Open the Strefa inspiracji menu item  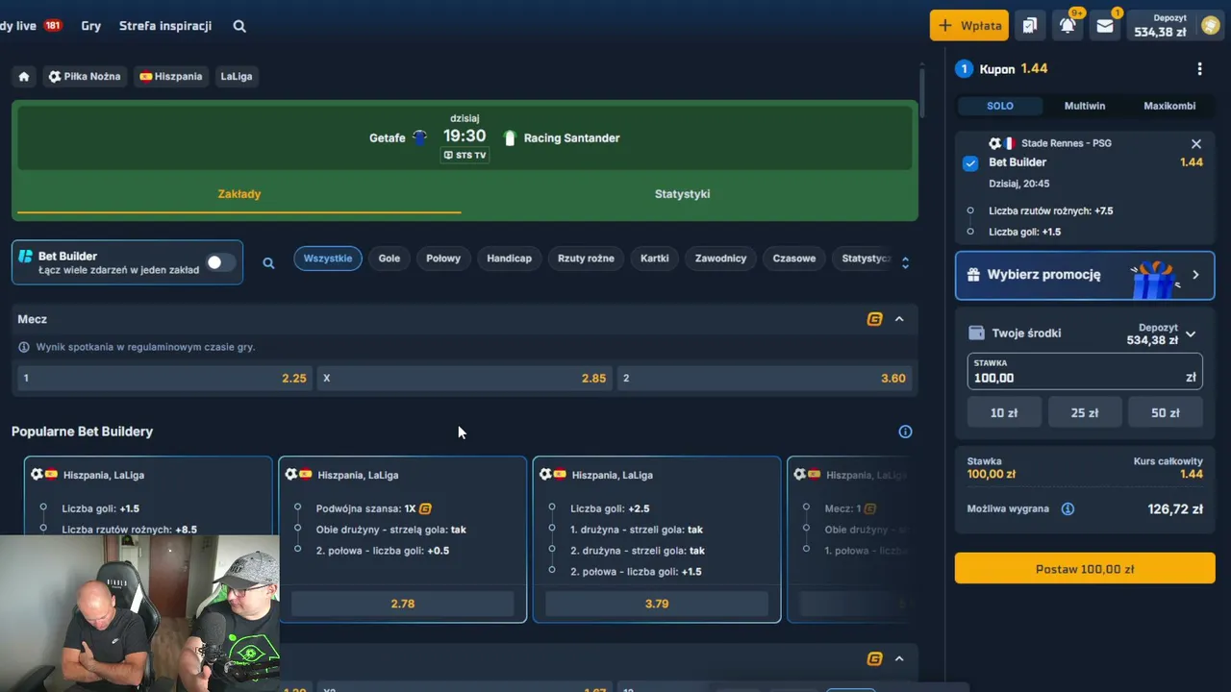pyautogui.click(x=165, y=26)
